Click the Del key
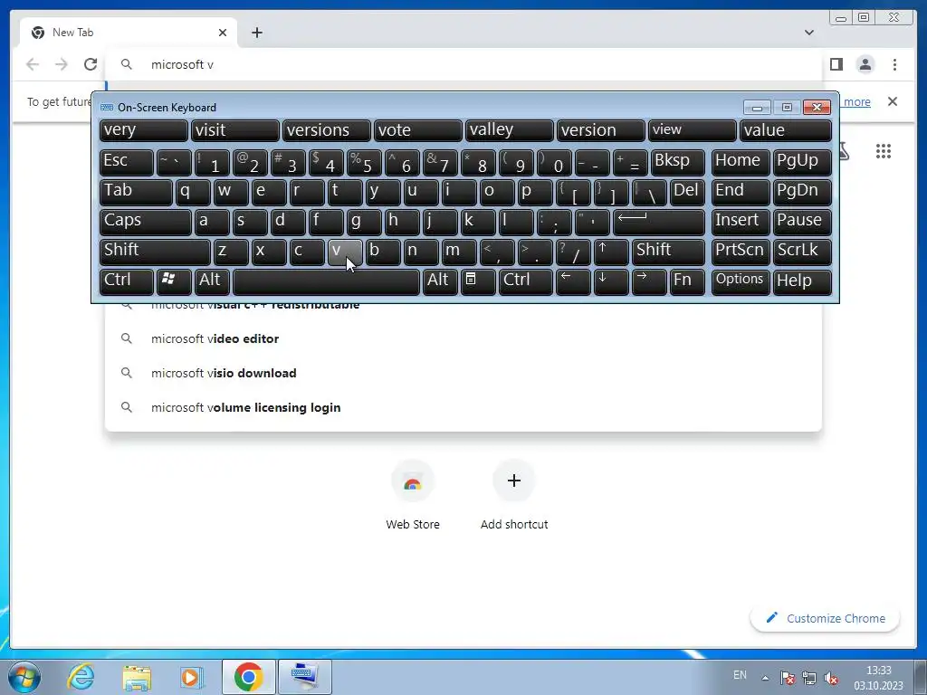Screen dimensions: 927x695 (687, 192)
